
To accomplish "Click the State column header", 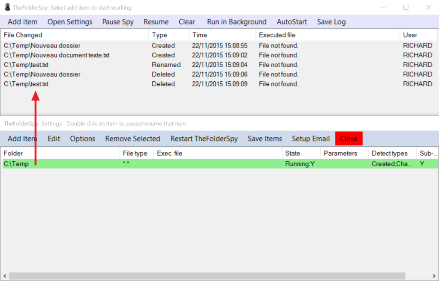I will [301, 154].
